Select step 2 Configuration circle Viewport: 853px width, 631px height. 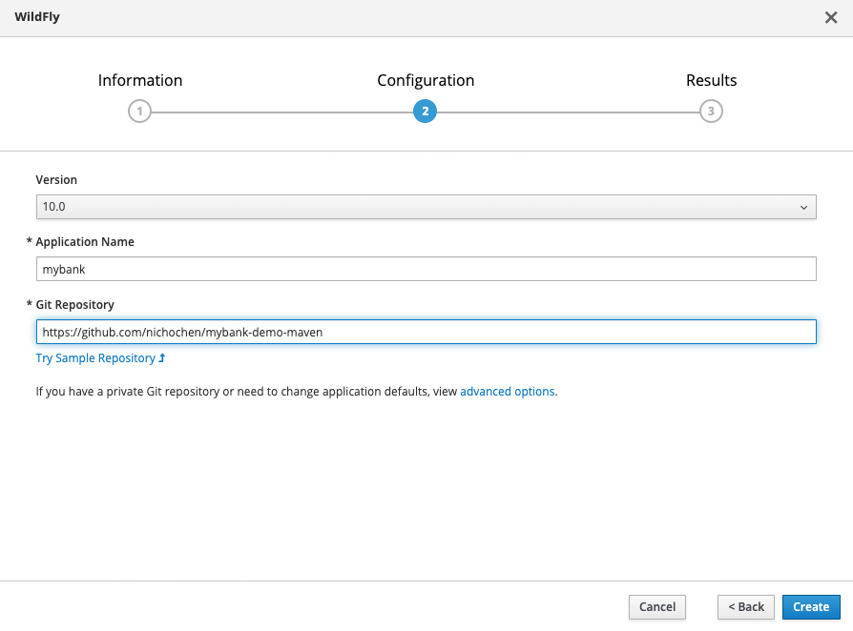pos(425,112)
